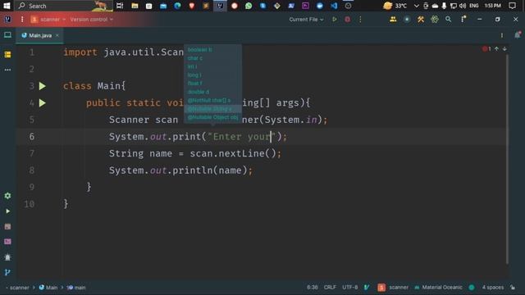Toggle the read-only lock icon
525x295 pixels.
[513, 288]
